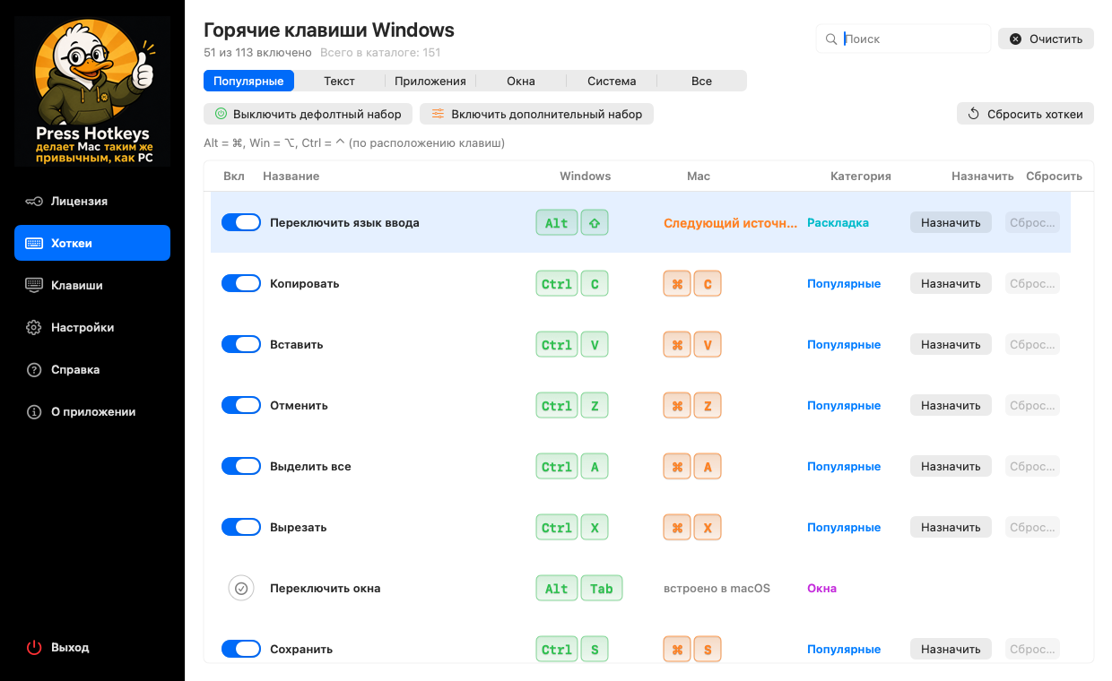The width and height of the screenshot is (1112, 681).
Task: Click the Tab key badge for Переключить окна
Action: 602,588
